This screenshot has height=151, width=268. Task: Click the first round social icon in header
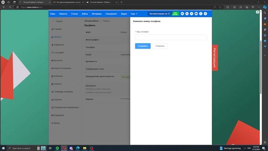[x=183, y=14]
